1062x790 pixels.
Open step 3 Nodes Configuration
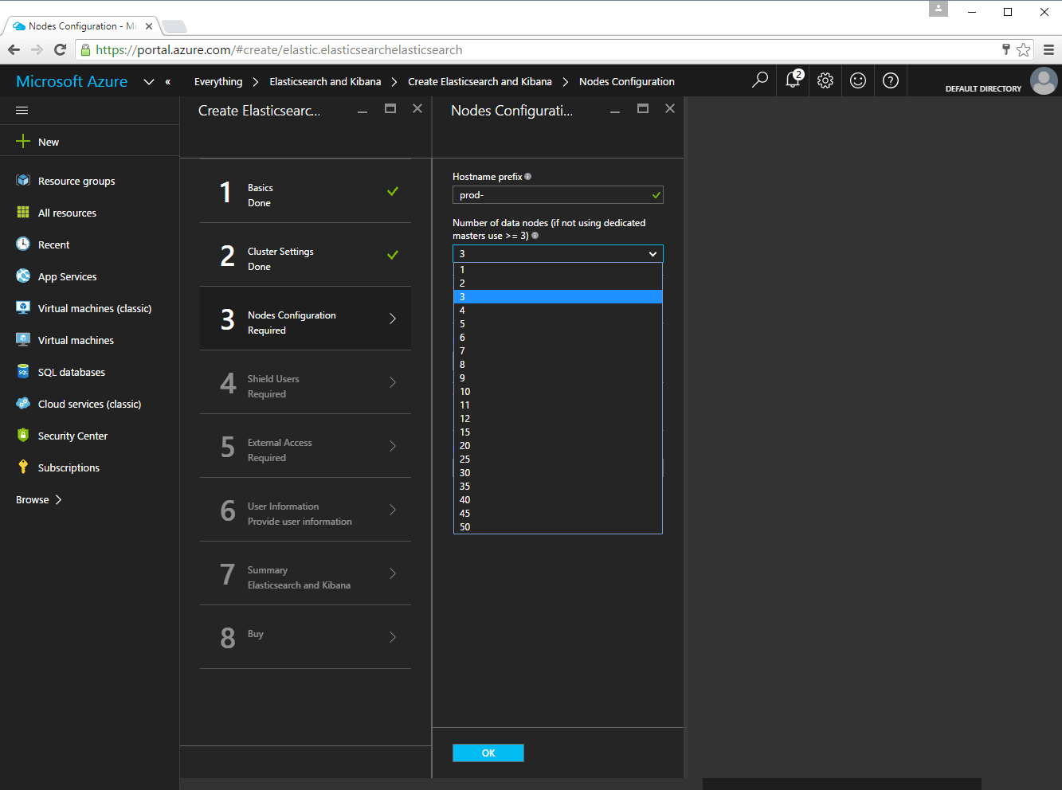(305, 319)
